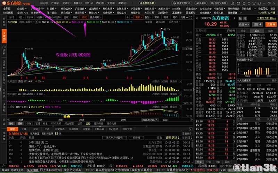The image size is (278, 173).
Task: Close the 机构监控 indicator panel
Action: click(180, 81)
